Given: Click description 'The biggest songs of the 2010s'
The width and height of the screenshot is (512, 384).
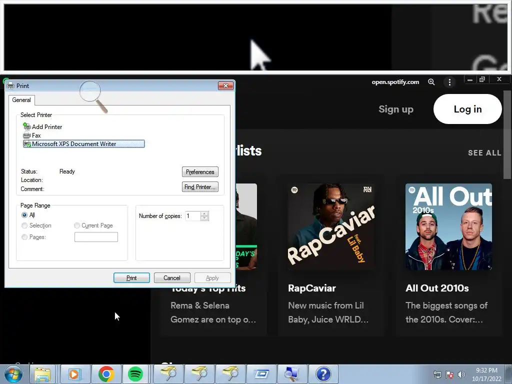Looking at the screenshot, I should (446, 312).
